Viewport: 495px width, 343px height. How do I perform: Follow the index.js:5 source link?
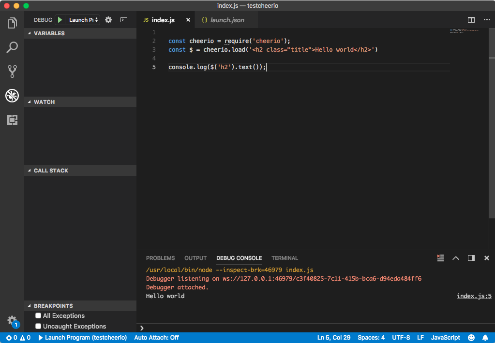tap(474, 296)
